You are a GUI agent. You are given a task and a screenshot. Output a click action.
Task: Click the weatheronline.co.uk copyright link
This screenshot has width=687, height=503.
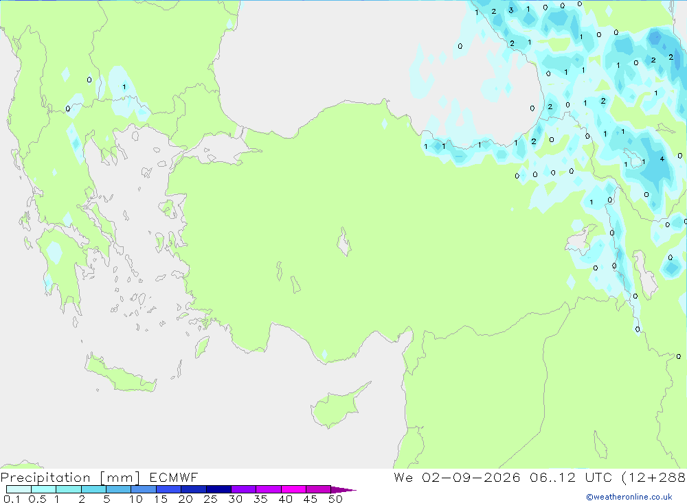[x=629, y=497]
